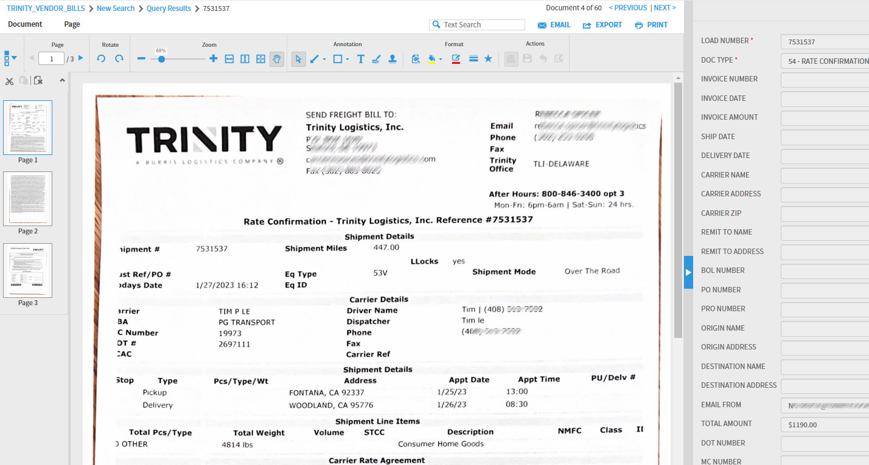Image resolution: width=869 pixels, height=465 pixels.
Task: Zoom out with the minus button
Action: pos(141,58)
